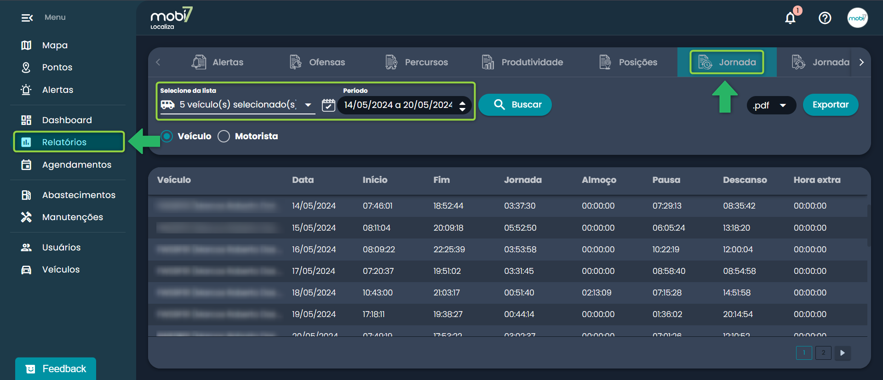The width and height of the screenshot is (883, 380).
Task: Click the mobi7 Localiza logo
Action: (x=172, y=18)
